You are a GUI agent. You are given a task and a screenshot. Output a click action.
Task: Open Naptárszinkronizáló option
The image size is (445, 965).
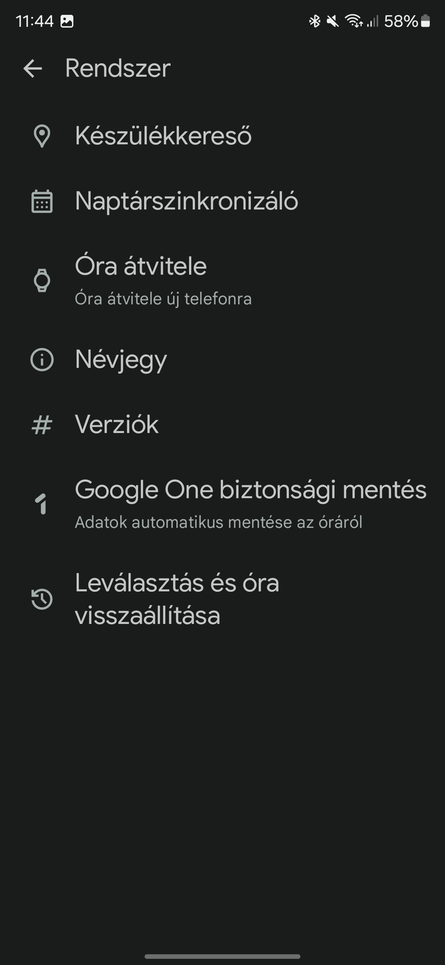tap(222, 201)
